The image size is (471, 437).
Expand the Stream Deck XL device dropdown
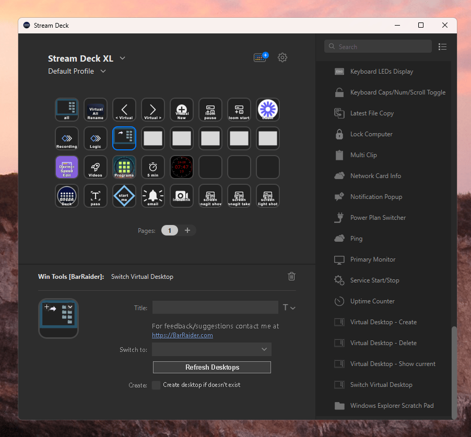click(123, 58)
